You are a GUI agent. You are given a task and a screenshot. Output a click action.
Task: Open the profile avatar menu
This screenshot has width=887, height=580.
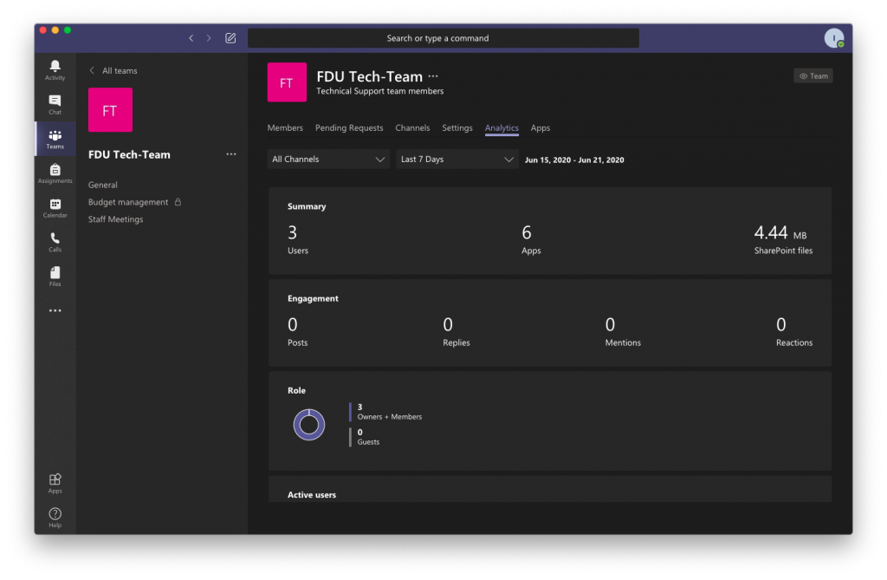tap(834, 38)
